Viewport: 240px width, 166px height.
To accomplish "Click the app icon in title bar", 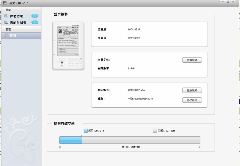I will pos(5,3).
